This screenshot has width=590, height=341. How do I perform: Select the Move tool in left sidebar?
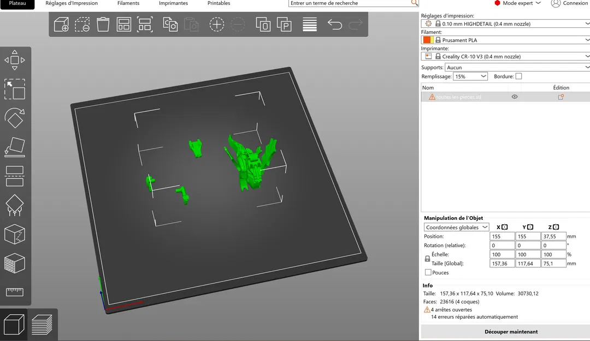click(15, 60)
